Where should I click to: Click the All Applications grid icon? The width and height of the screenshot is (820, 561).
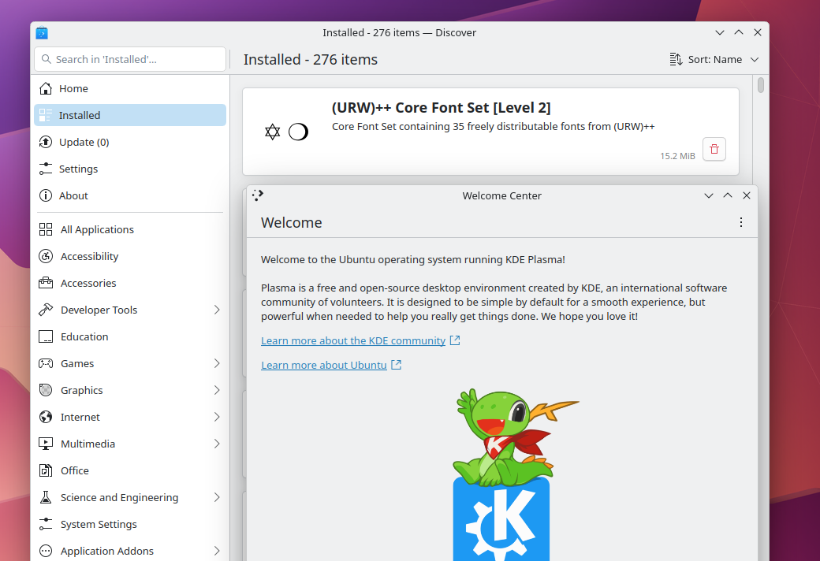pyautogui.click(x=46, y=229)
